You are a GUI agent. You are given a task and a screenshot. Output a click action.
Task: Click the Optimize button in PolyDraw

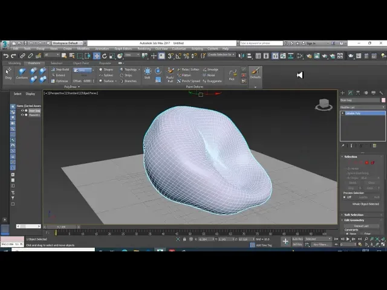click(x=60, y=80)
